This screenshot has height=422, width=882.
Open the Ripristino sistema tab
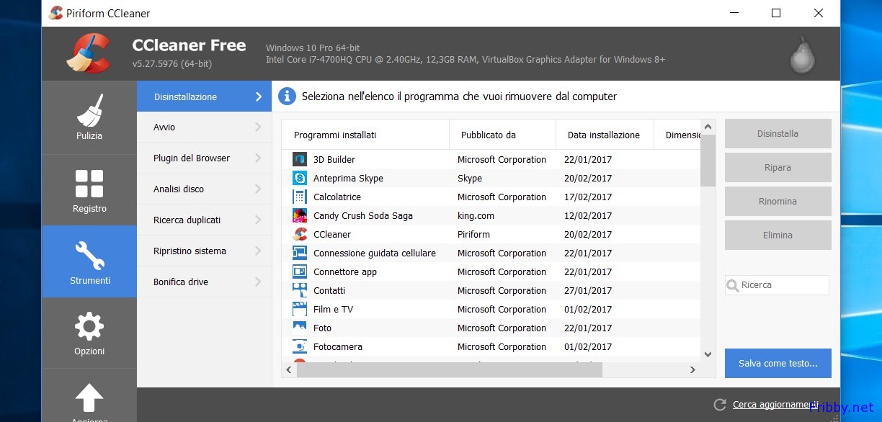pos(204,251)
